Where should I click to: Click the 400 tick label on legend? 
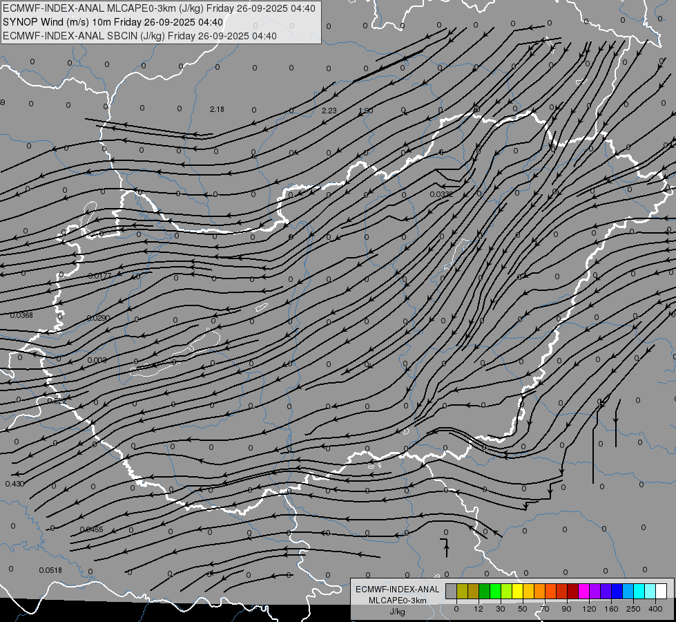coord(655,609)
